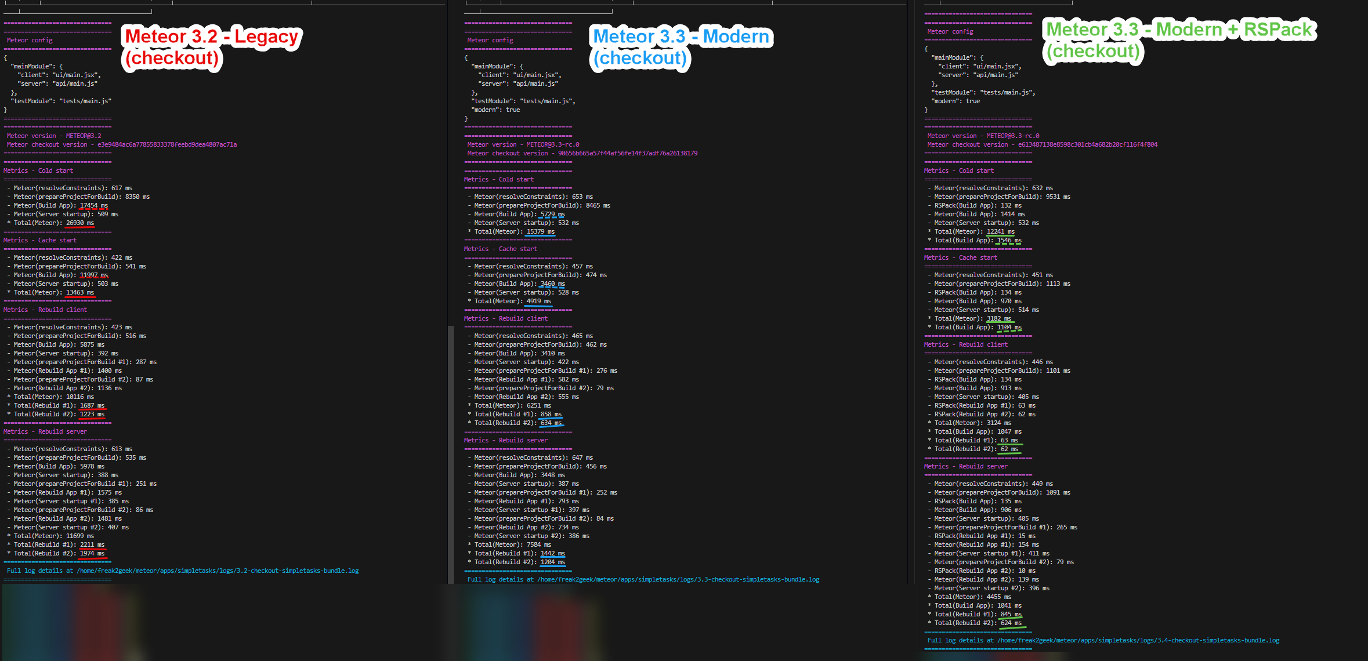
Task: Click the 'Total(Rebuild #2): 1204 ms' line
Action: pos(516,562)
